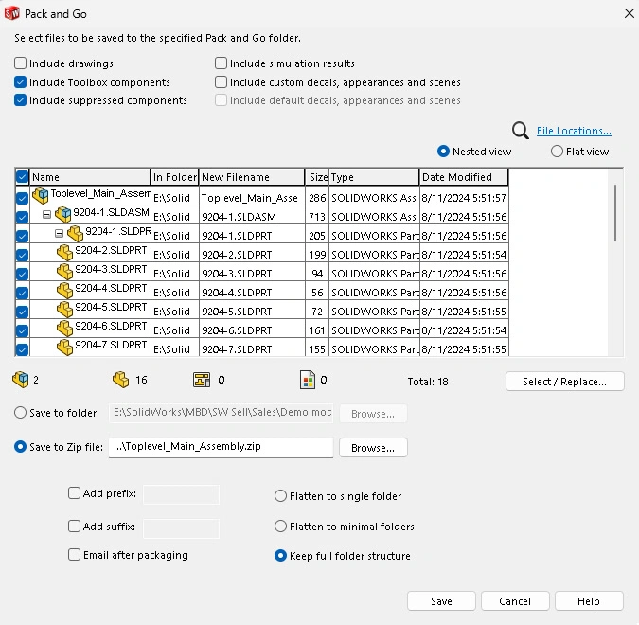The height and width of the screenshot is (625, 639).
Task: Click the Type column header
Action: tap(374, 177)
